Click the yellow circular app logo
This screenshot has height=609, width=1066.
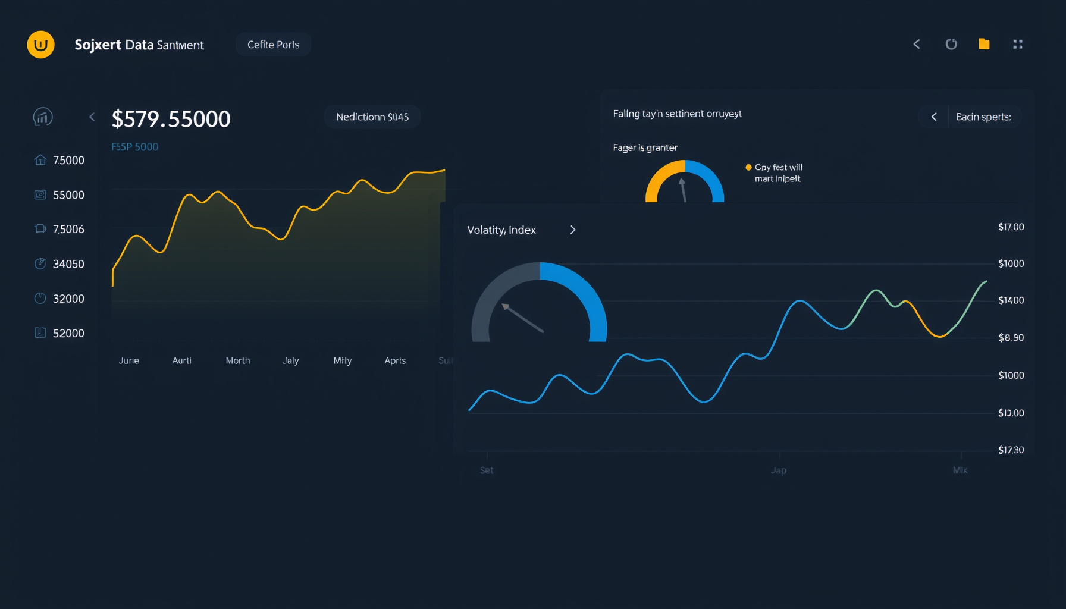coord(40,45)
